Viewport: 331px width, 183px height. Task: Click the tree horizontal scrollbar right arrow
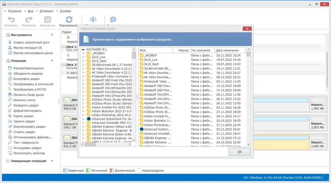130,144
